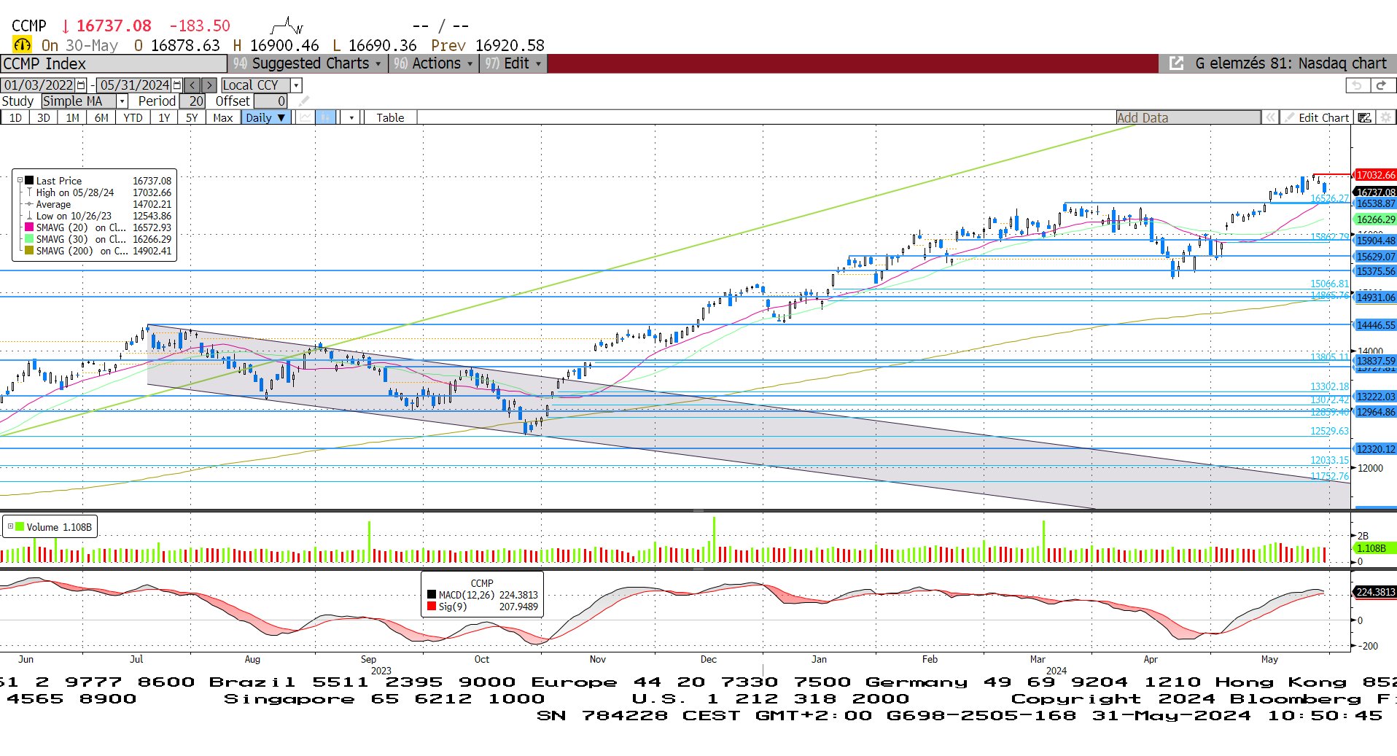Click the 1.108B volume axis label

(x=1375, y=548)
